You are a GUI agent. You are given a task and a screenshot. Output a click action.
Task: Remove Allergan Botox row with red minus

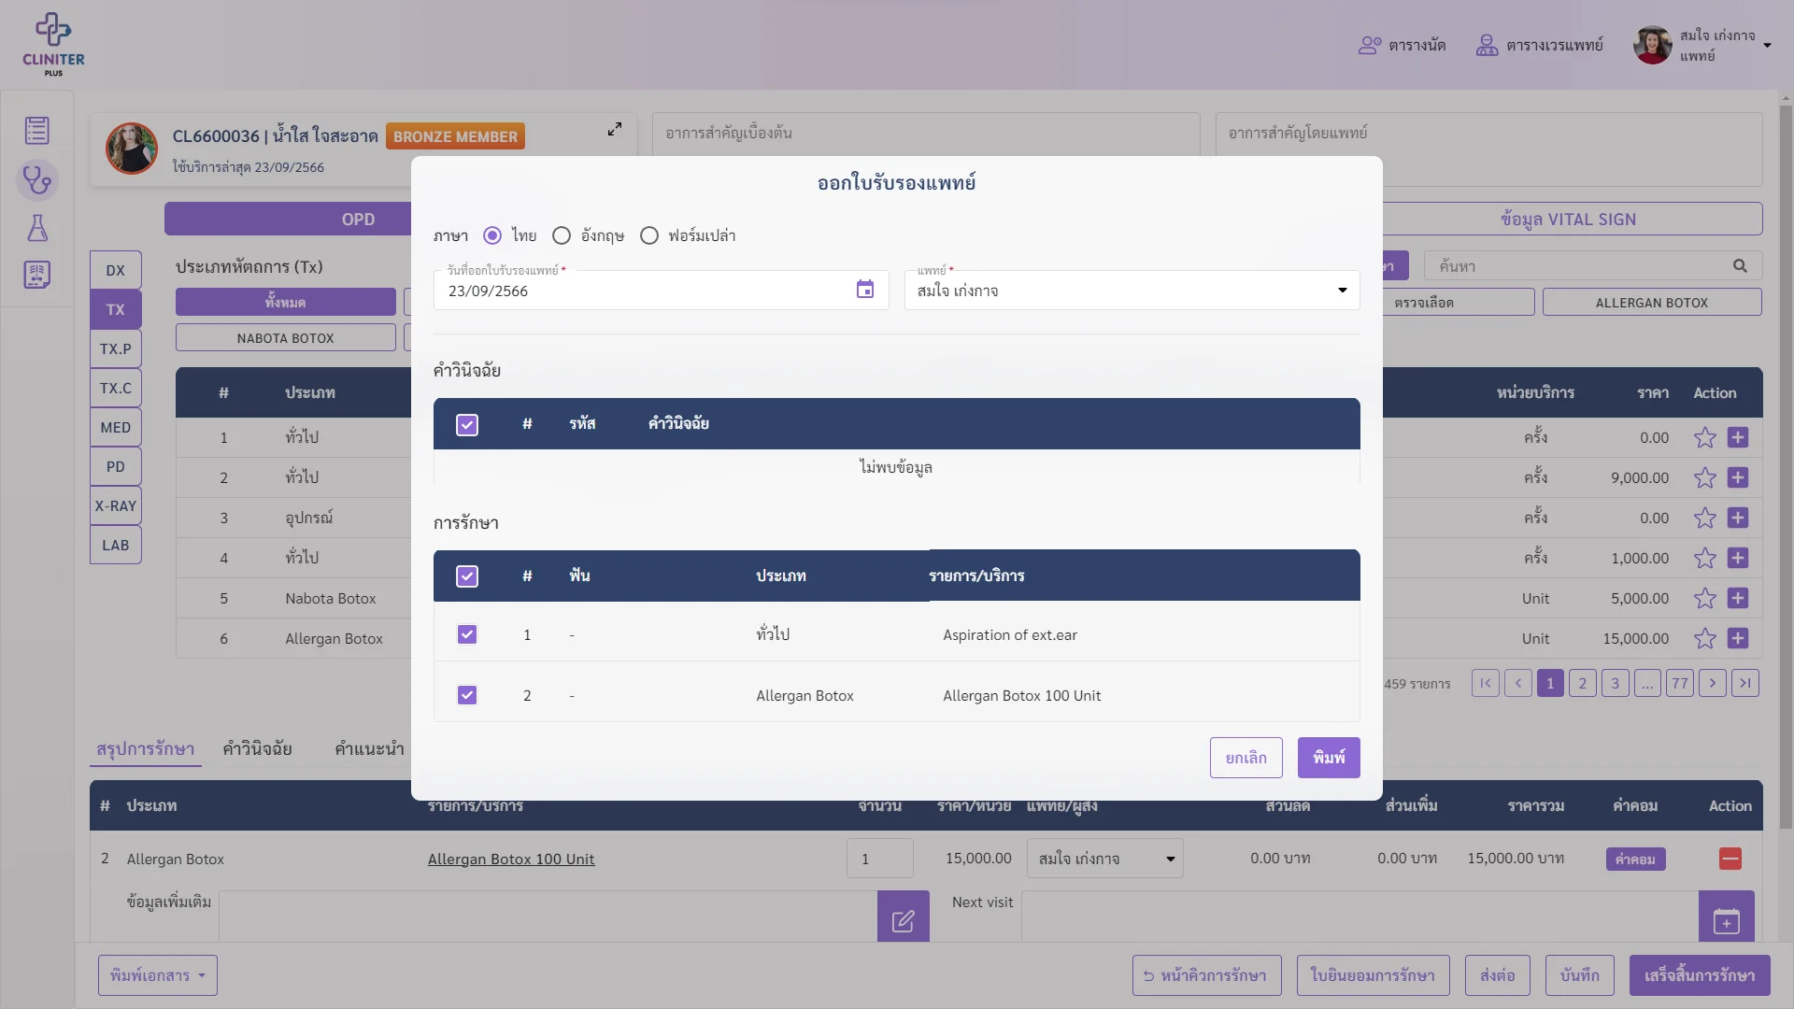tap(1730, 859)
